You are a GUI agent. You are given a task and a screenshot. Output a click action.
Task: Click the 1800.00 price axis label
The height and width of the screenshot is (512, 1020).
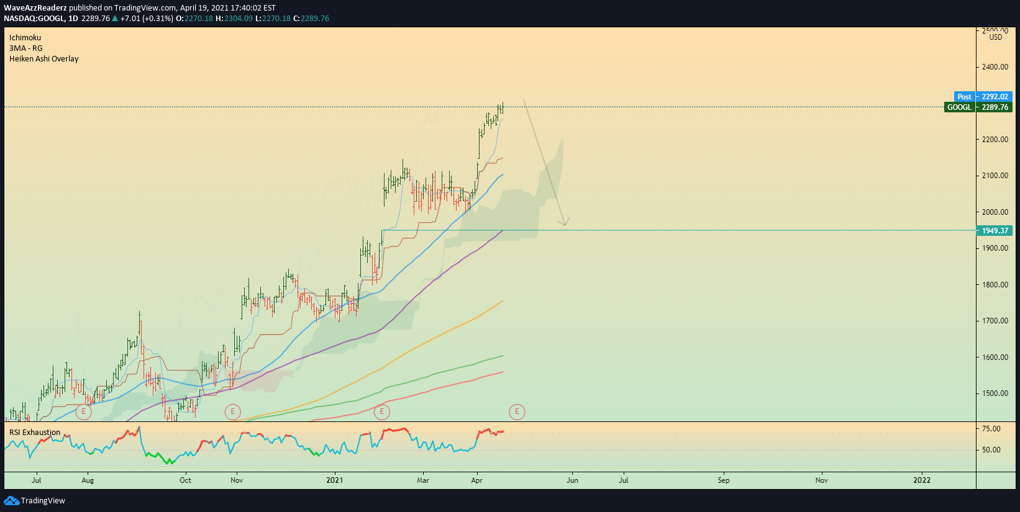point(995,285)
